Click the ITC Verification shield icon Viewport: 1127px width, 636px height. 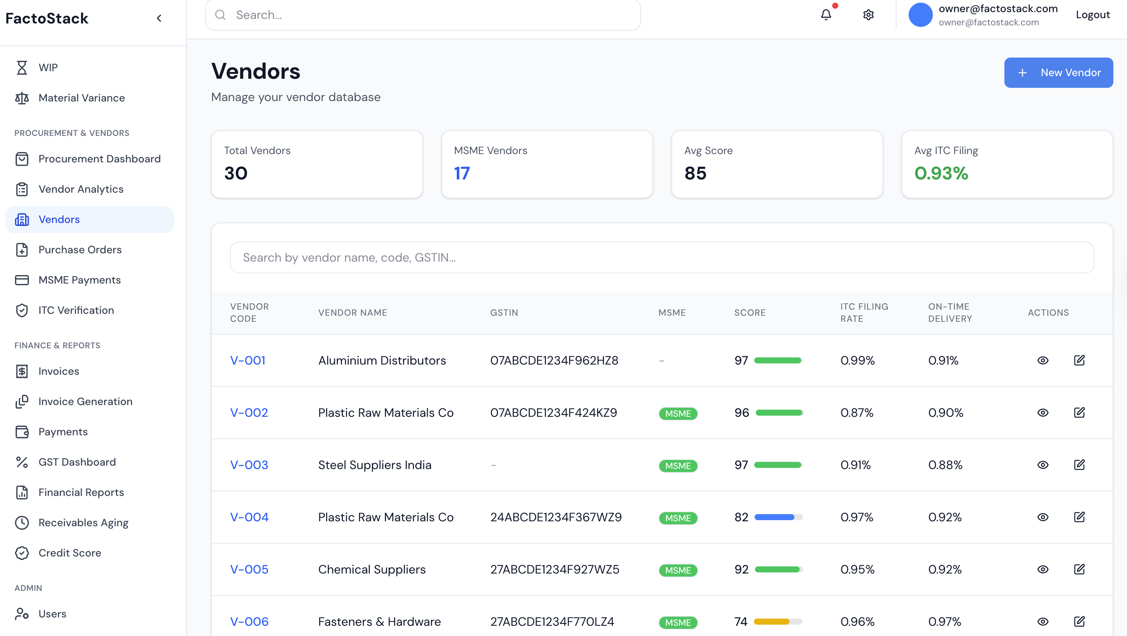pos(22,310)
